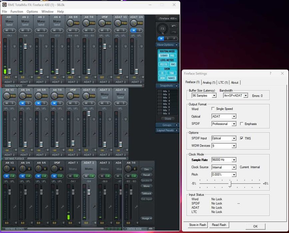
Task: Open wrench on AN 1/2 software playback channel
Action: 15,134
